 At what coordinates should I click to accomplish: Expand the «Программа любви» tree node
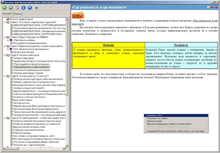click(8, 40)
